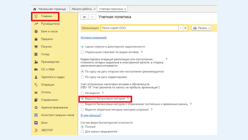
Task: Open the Отчеты section
Action: pos(46,92)
